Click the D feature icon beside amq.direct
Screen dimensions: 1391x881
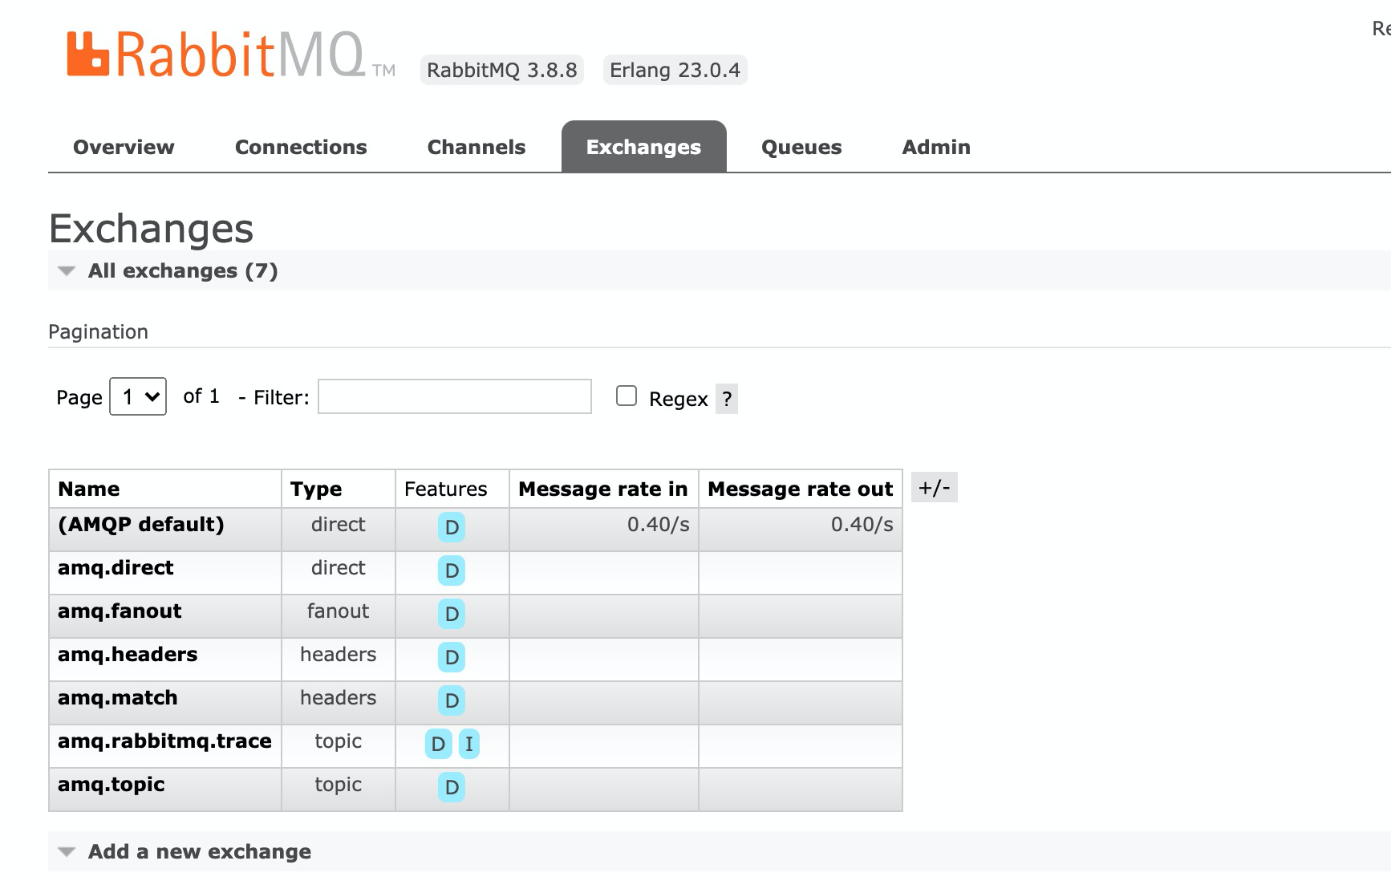(x=451, y=571)
